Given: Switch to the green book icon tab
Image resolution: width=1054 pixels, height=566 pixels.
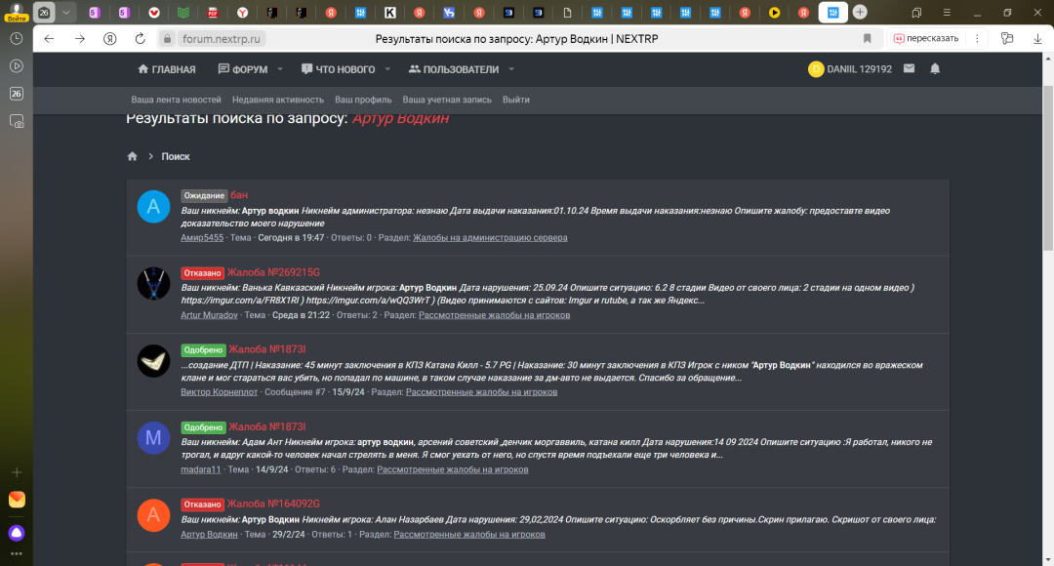Looking at the screenshot, I should [183, 12].
